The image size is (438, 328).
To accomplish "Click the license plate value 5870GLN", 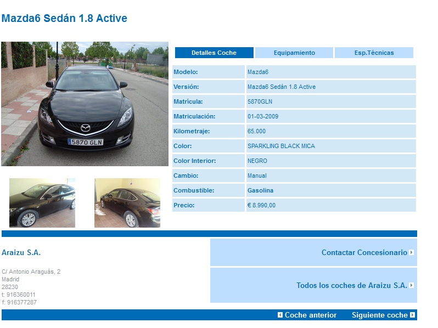I will (260, 102).
